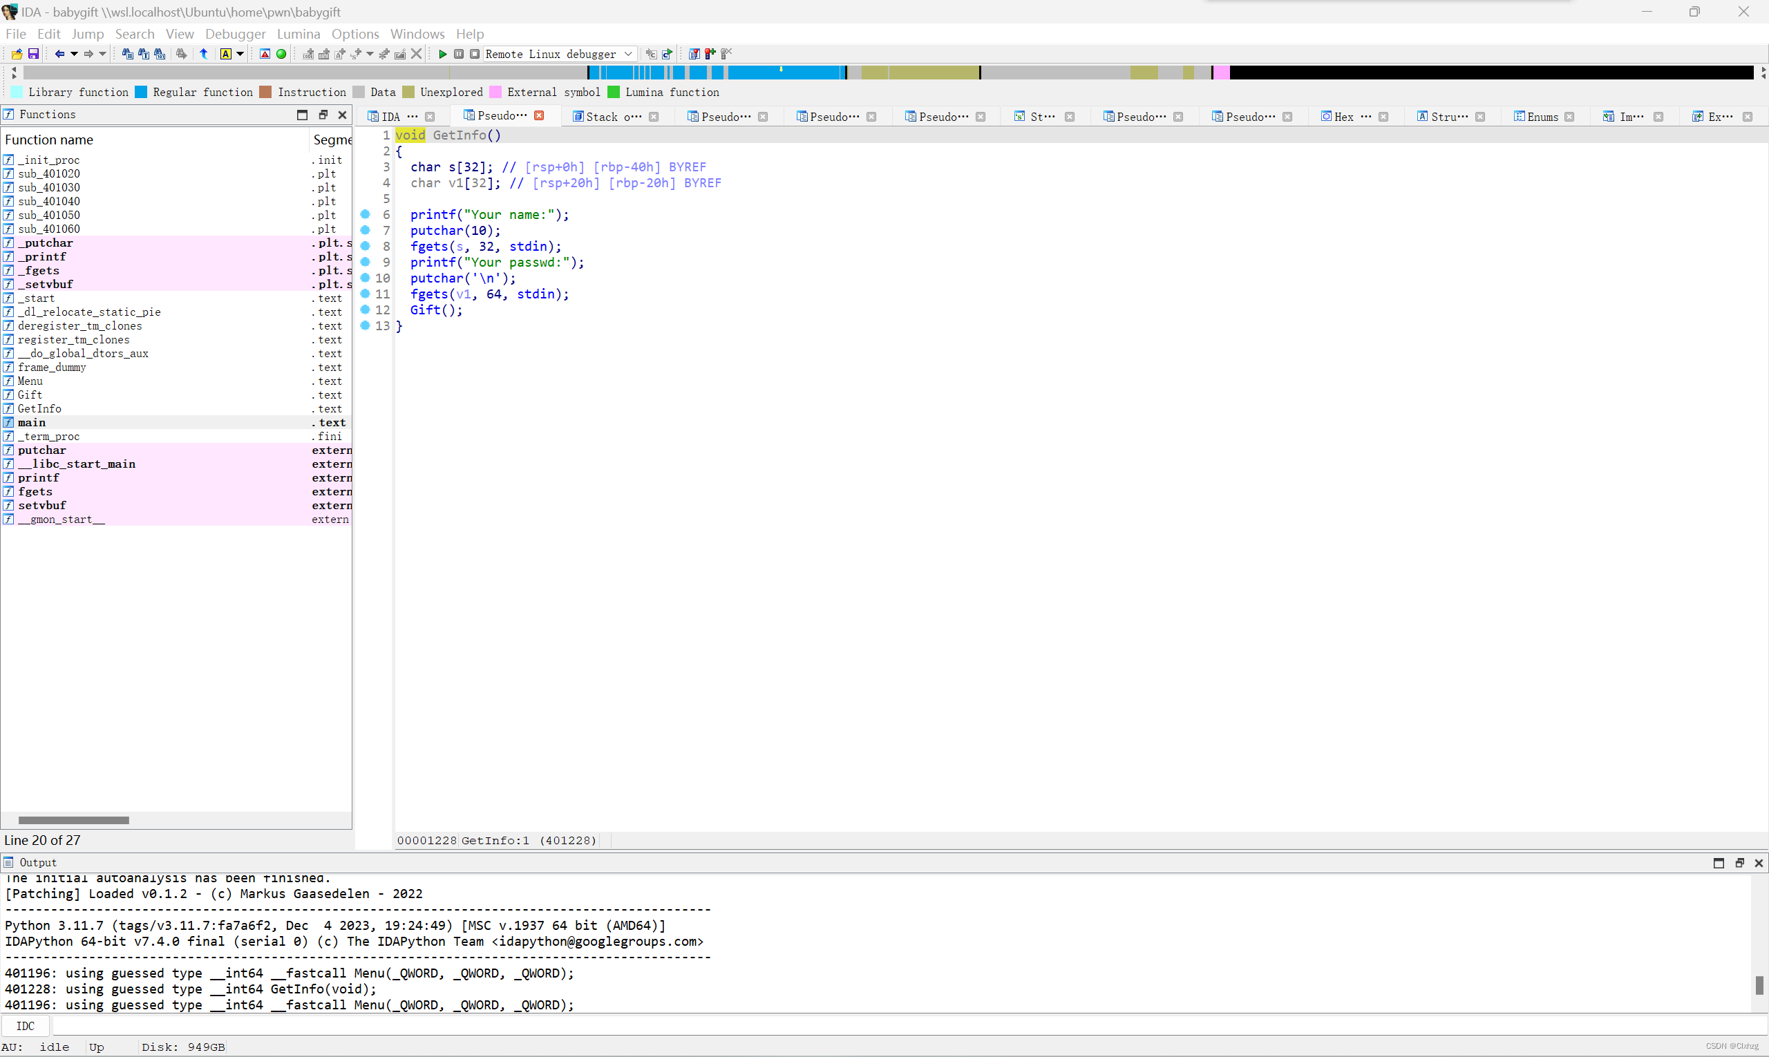The height and width of the screenshot is (1057, 1769).
Task: Click the delete breakpoint icon
Action: point(726,54)
